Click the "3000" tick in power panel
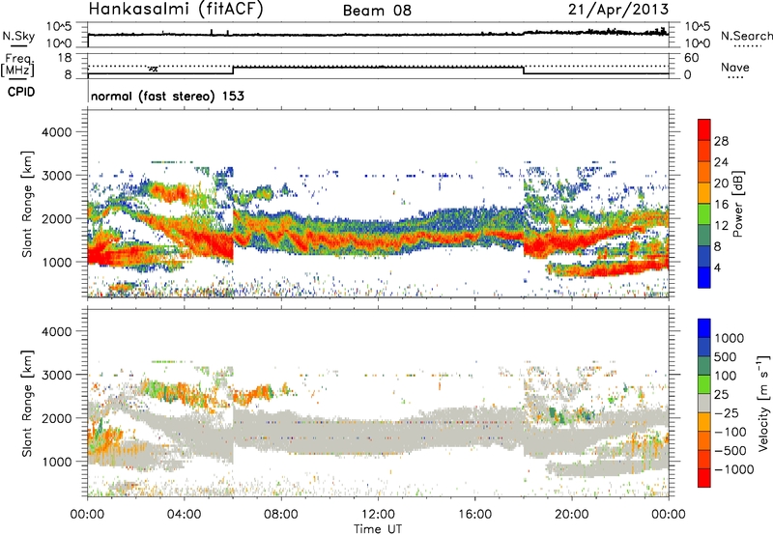 (x=56, y=176)
